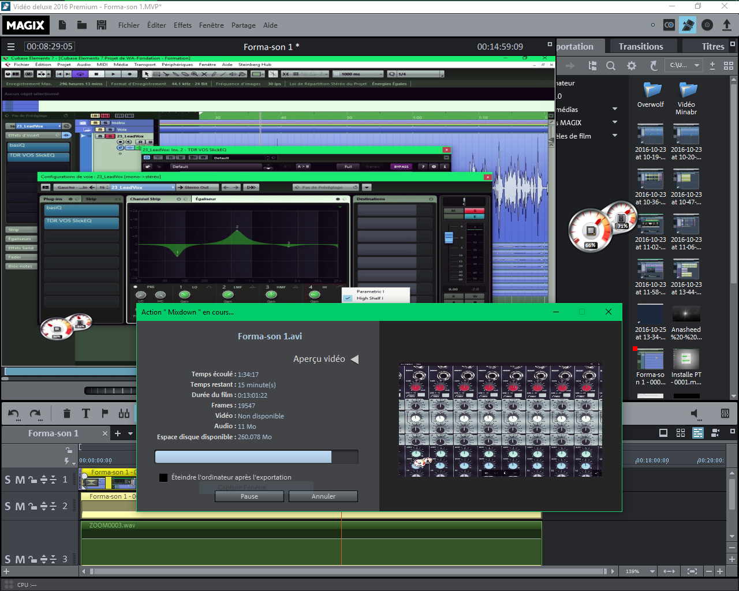Switch to timeline mode icon

(698, 433)
